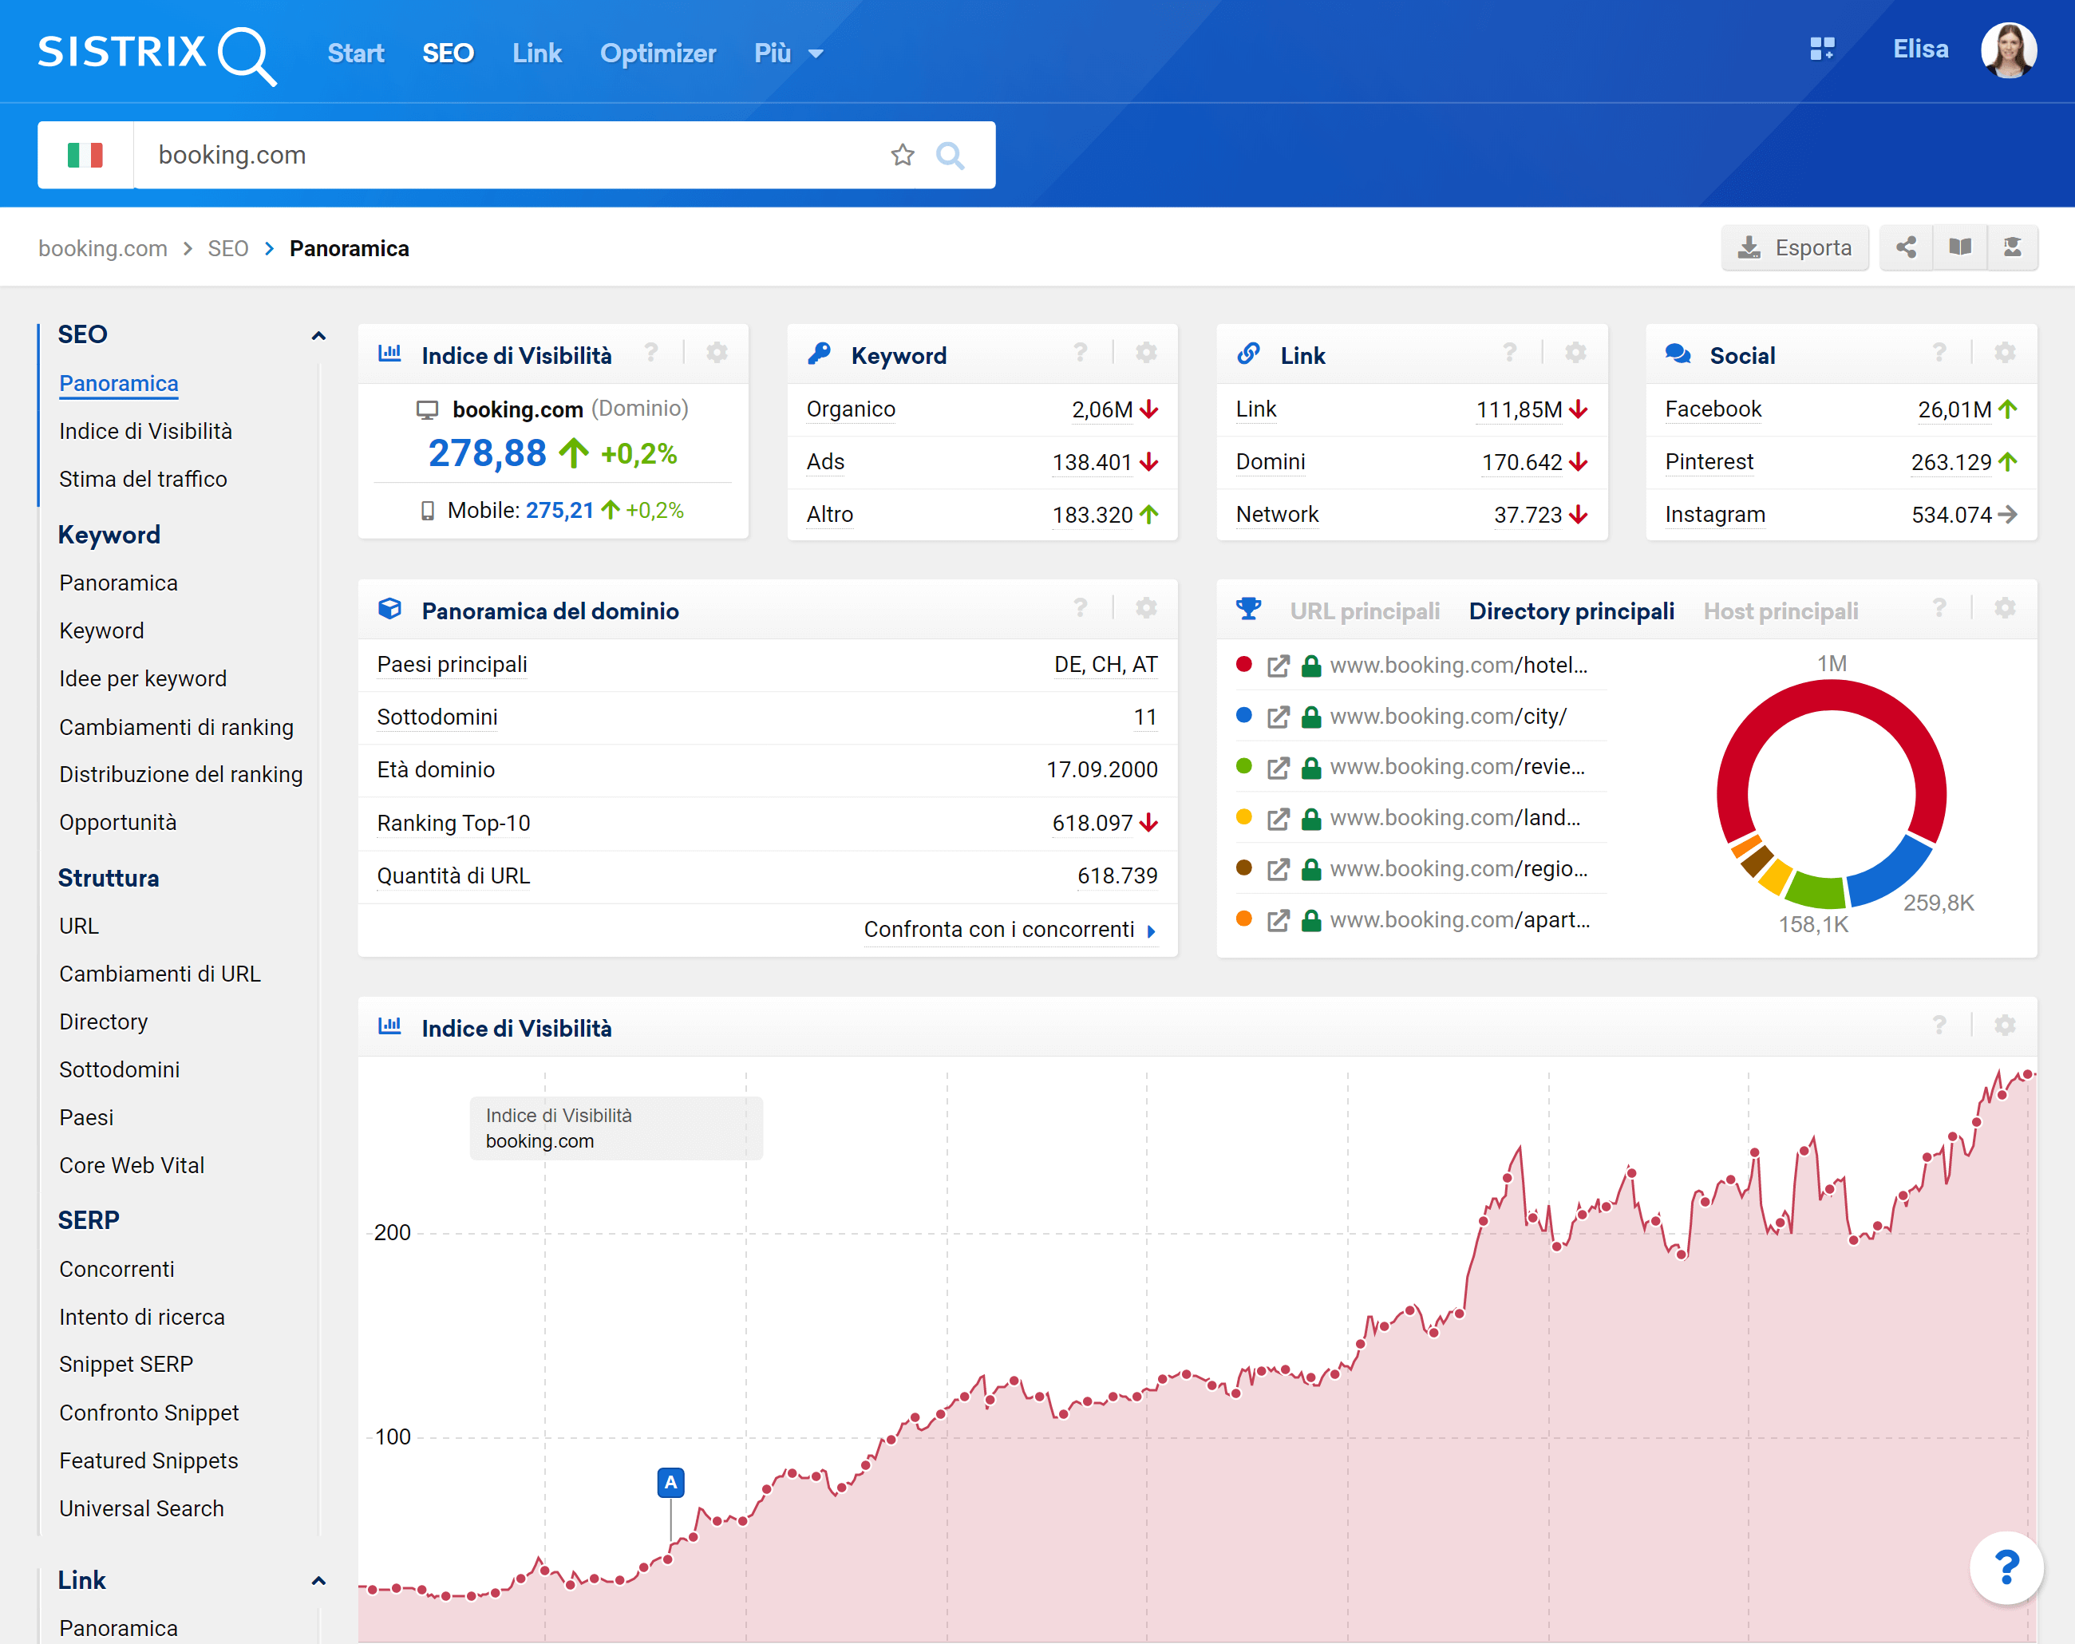Switch to the Host principali tab
The width and height of the screenshot is (2075, 1644).
[x=1781, y=611]
